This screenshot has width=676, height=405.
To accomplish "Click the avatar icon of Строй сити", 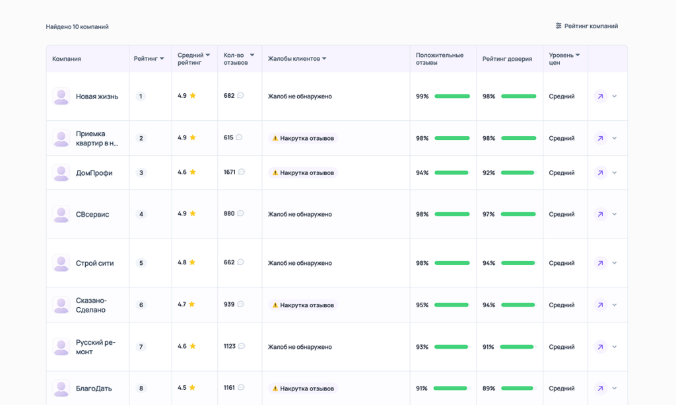I will click(61, 263).
